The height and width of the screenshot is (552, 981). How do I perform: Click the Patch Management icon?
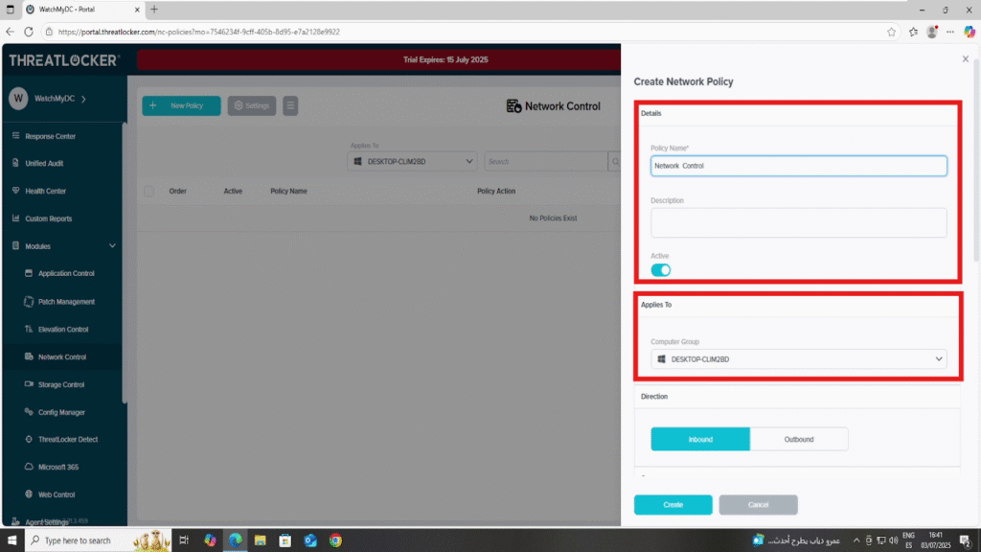tap(29, 301)
